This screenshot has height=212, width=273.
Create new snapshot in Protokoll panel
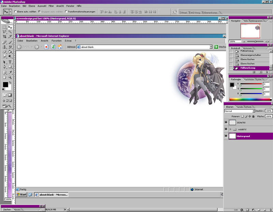(x=261, y=72)
